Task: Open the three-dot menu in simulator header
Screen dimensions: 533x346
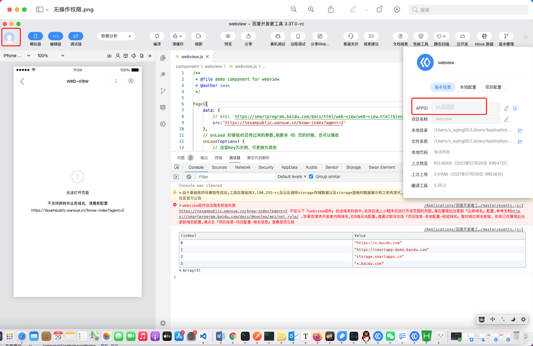Action: [x=116, y=81]
